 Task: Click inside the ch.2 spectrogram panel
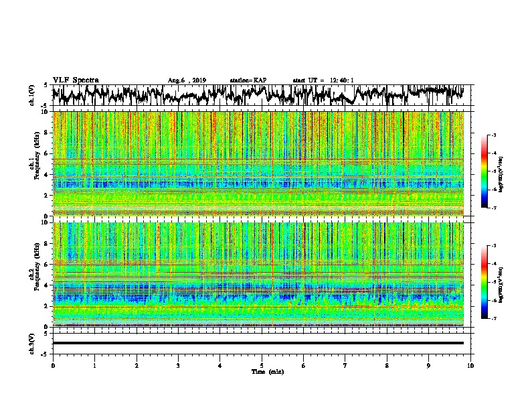point(258,275)
